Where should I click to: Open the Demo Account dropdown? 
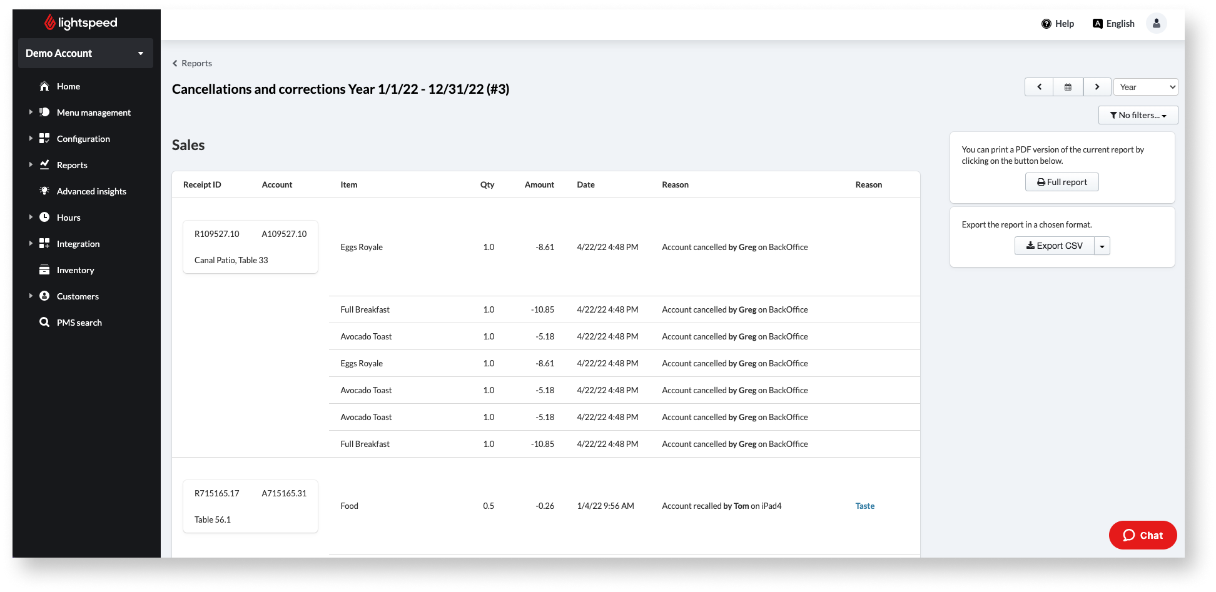pyautogui.click(x=85, y=54)
